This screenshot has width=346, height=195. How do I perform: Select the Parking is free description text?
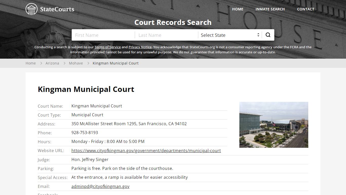tap(122, 168)
